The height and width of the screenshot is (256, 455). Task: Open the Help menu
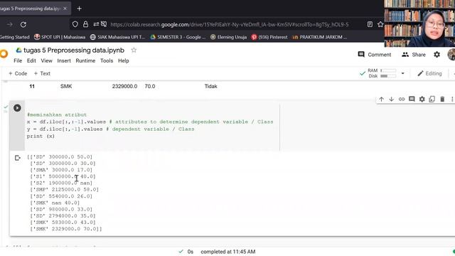point(123,60)
